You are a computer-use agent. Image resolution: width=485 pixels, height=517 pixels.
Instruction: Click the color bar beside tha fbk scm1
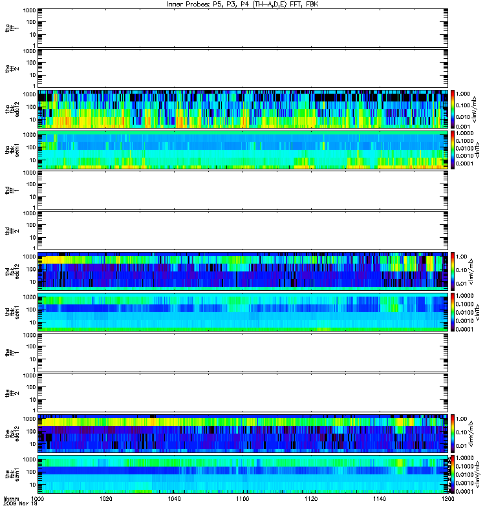[453, 150]
